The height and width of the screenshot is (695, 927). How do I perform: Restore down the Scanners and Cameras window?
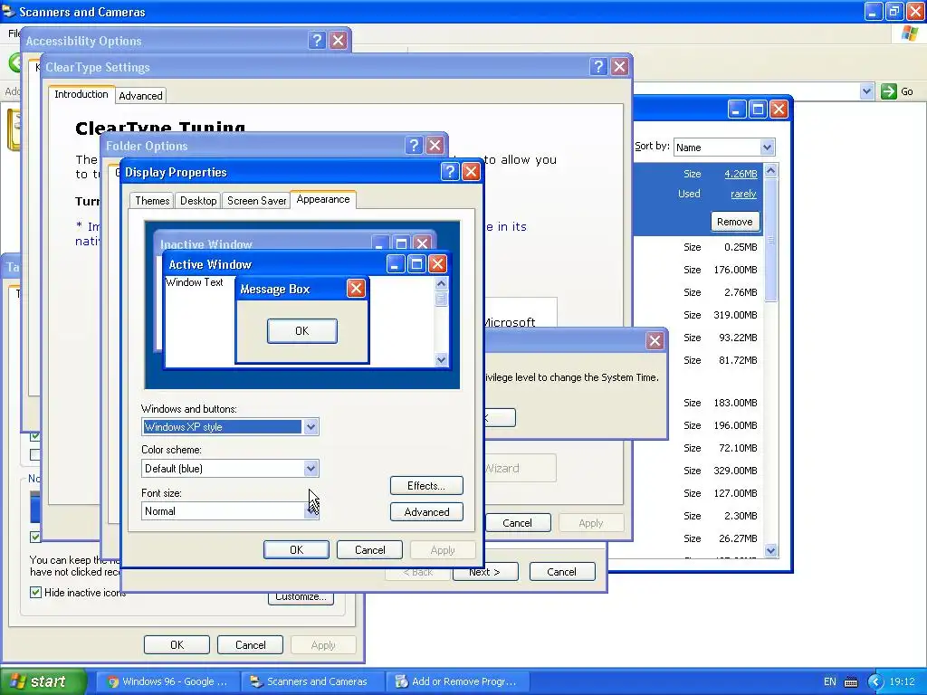[x=894, y=11]
